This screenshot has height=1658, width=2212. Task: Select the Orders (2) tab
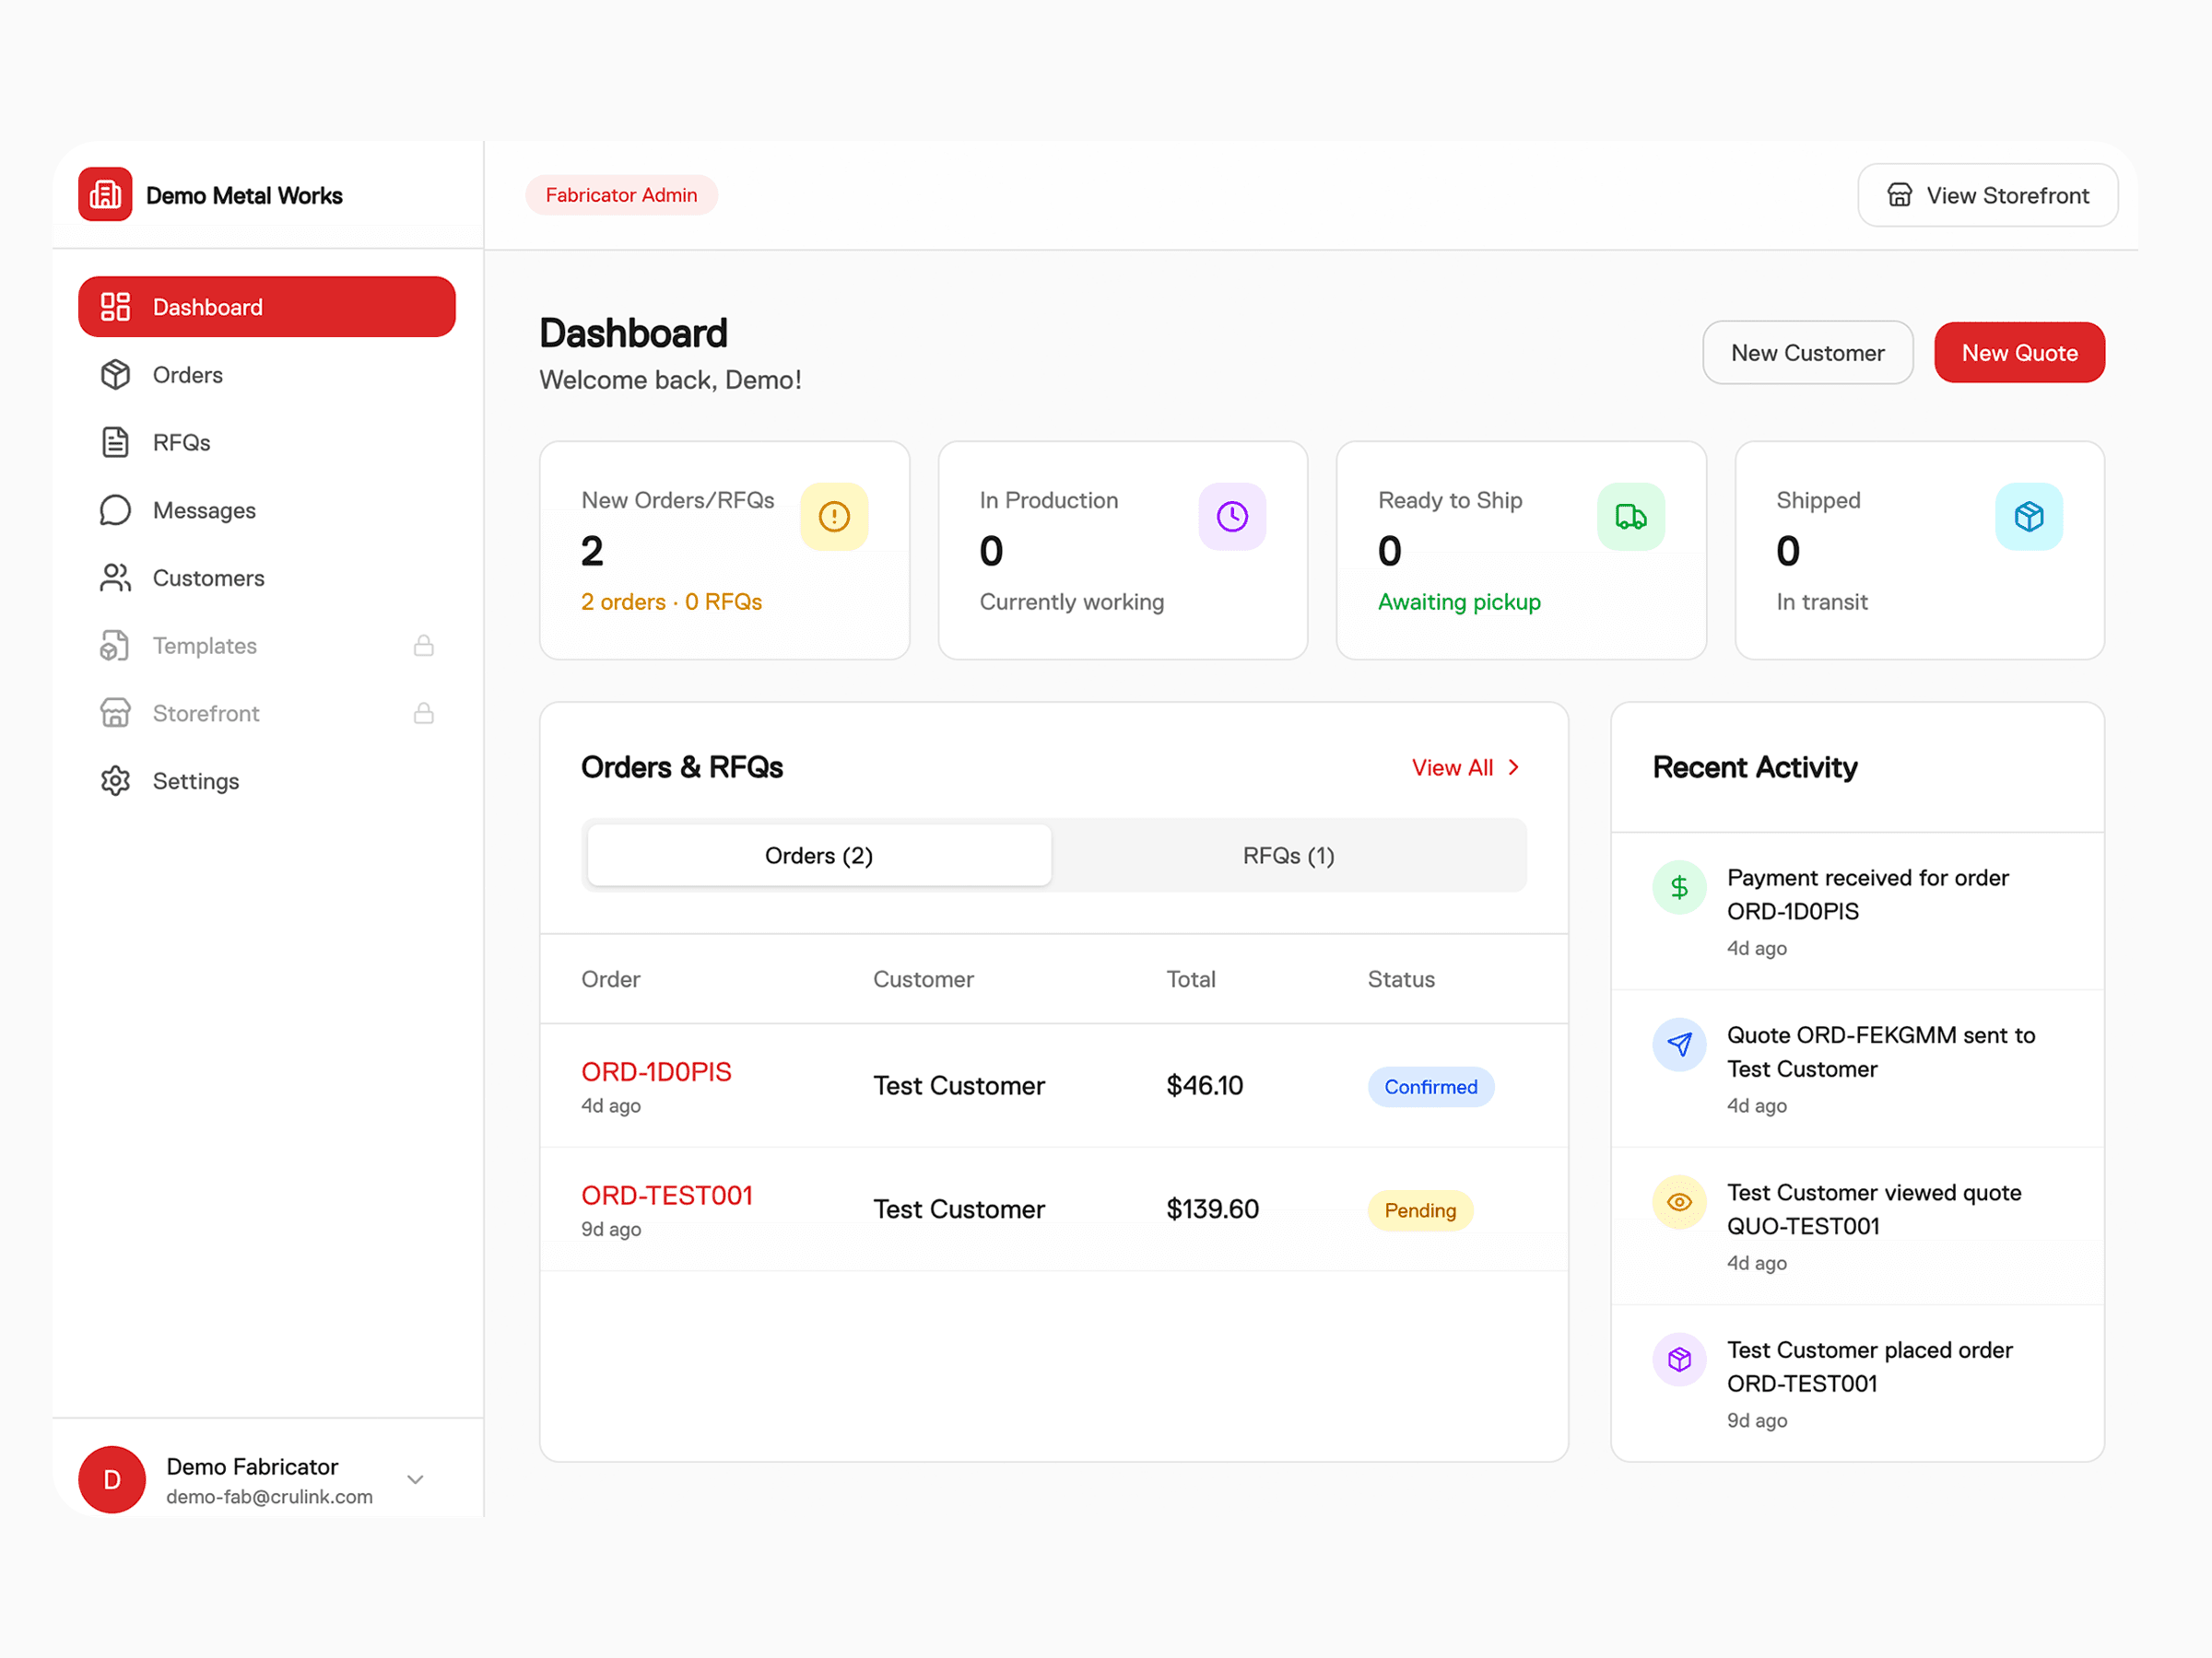818,856
